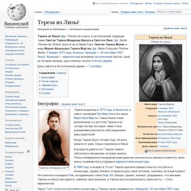Image resolution: width=191 pixels, height=191 pixels.
Task: Click the star icon beside Français link
Action: tap(3, 171)
